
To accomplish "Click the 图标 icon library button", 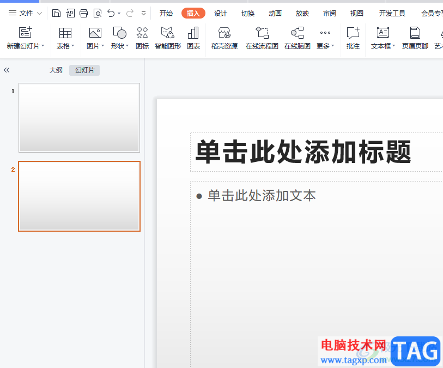I will click(142, 38).
